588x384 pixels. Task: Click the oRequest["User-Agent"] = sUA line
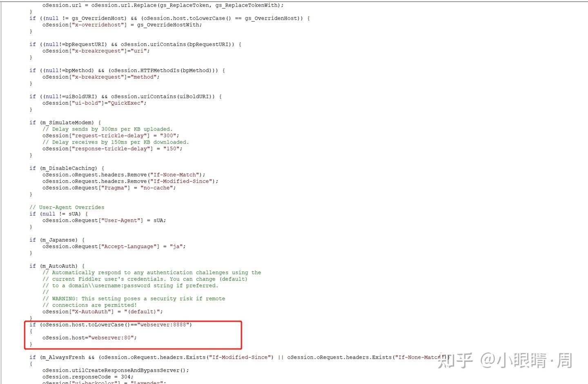pos(104,221)
